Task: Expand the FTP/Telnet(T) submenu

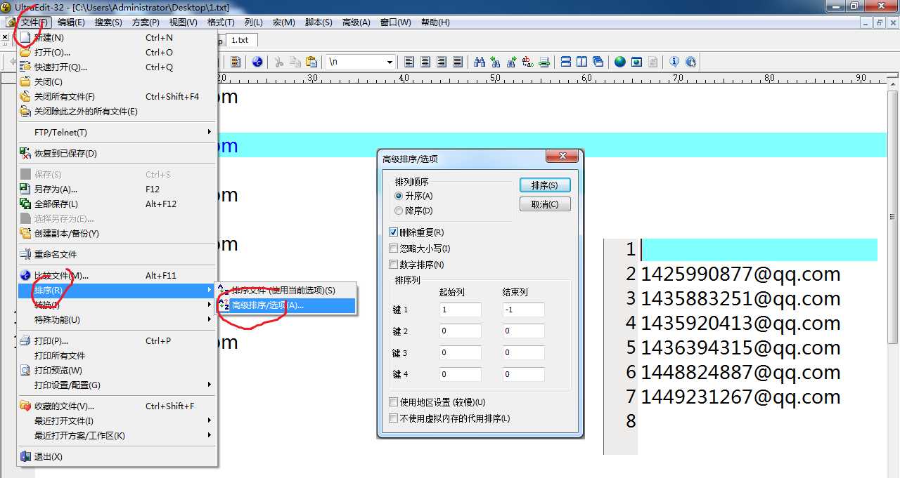Action: click(118, 133)
